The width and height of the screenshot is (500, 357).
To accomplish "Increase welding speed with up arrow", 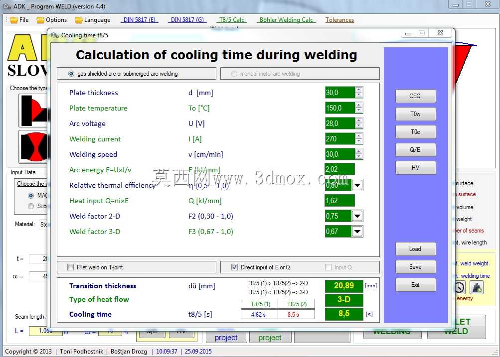I will (x=359, y=151).
